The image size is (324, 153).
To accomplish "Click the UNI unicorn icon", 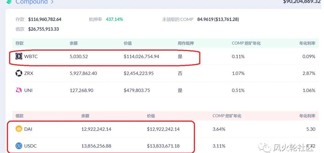I will pos(19,90).
